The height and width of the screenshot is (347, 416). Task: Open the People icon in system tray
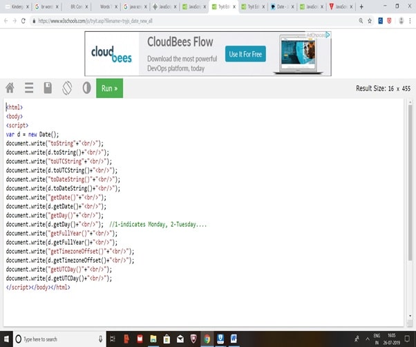click(357, 339)
